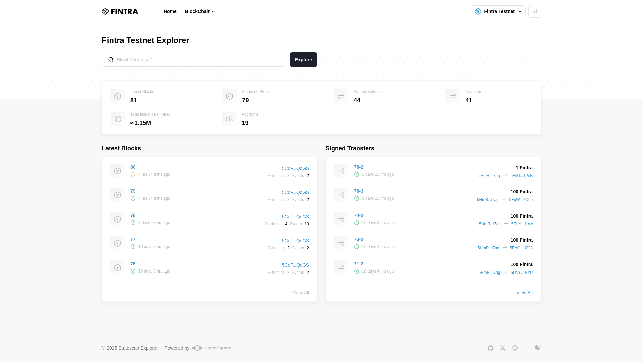Toggle dark mode moon icon
Screen dimensions: 643x362
(x=538, y=347)
